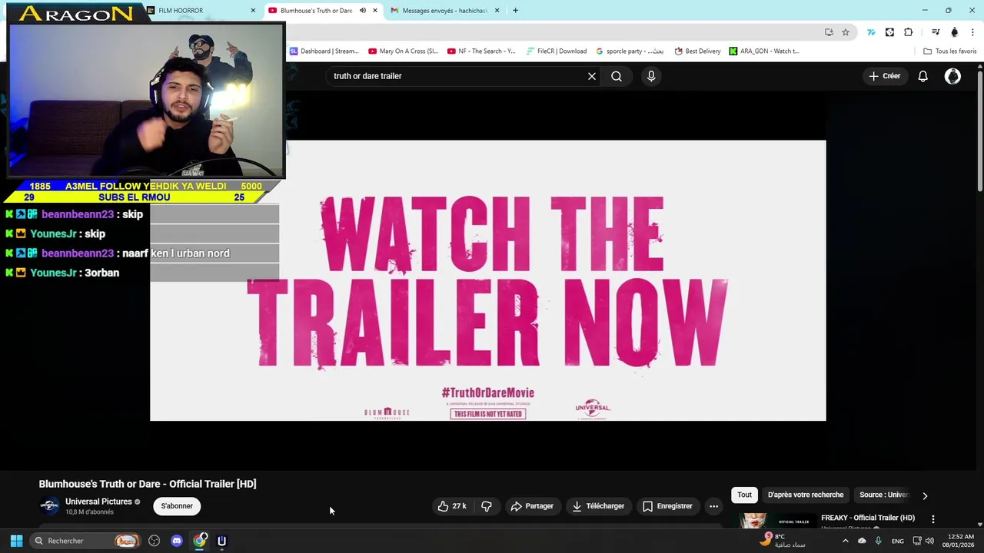Click the Truth or Dare video player

coord(488,280)
